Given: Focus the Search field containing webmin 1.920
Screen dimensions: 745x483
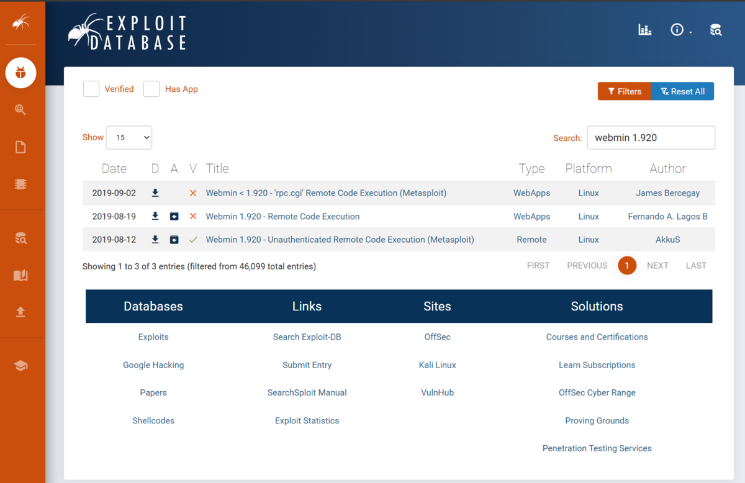Looking at the screenshot, I should click(x=651, y=138).
